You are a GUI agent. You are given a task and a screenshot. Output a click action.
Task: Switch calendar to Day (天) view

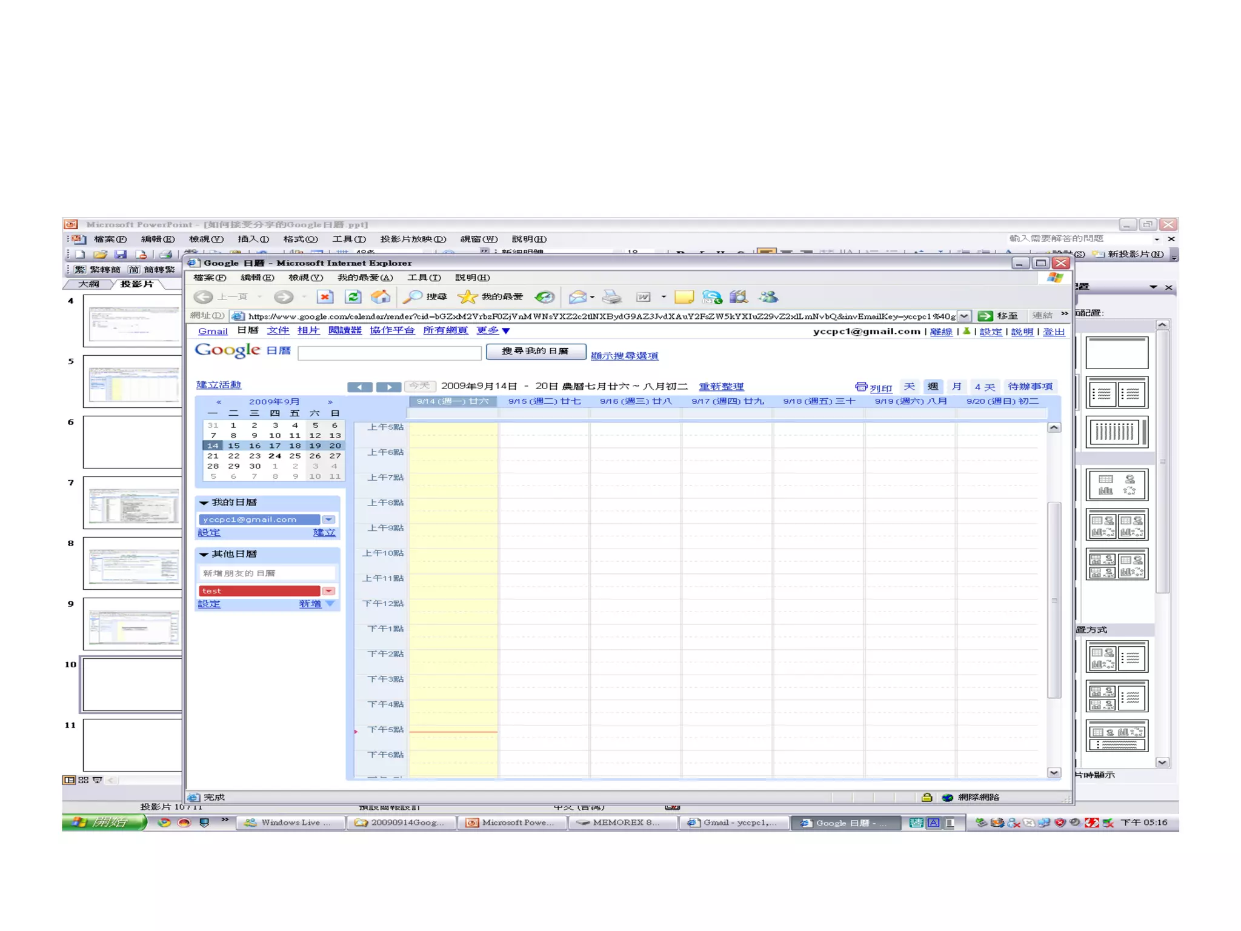coord(909,386)
